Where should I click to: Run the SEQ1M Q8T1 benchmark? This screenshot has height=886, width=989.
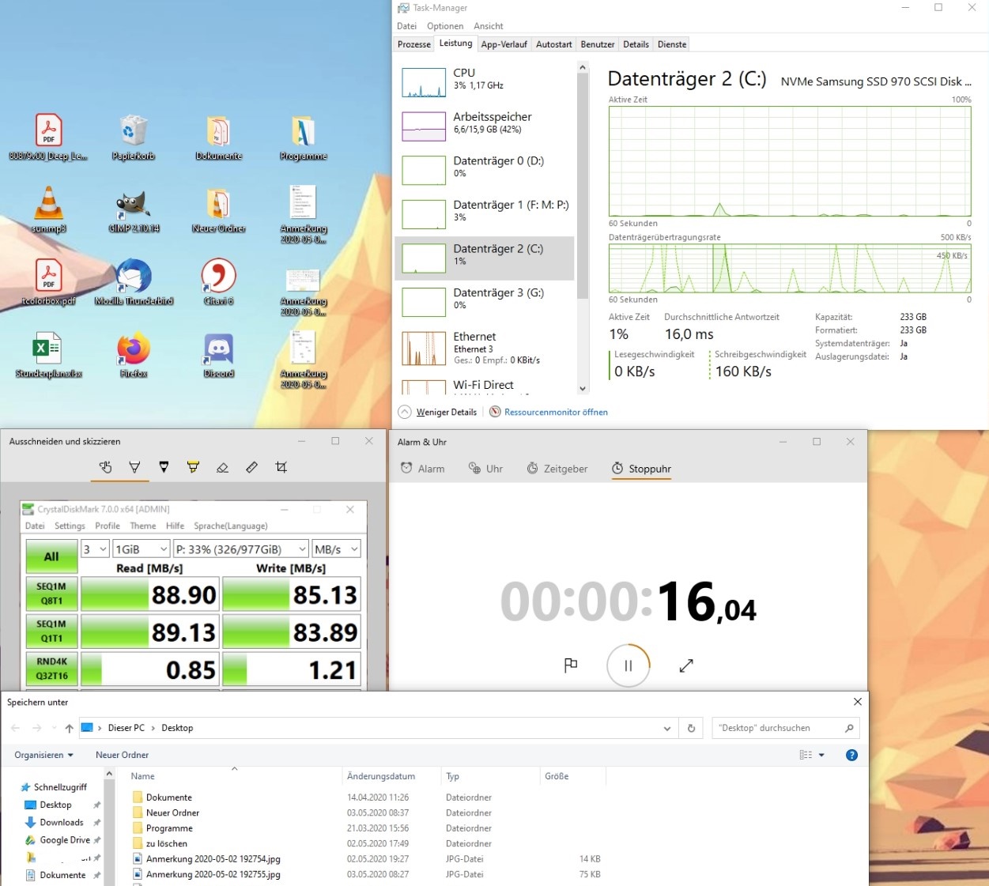point(51,594)
